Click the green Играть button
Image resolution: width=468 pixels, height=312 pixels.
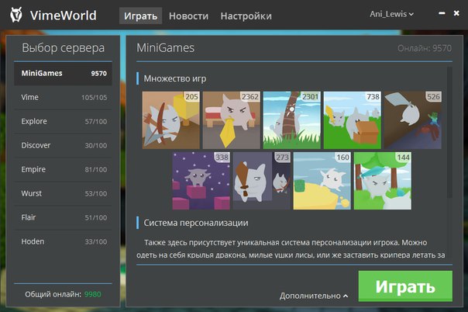coord(405,286)
